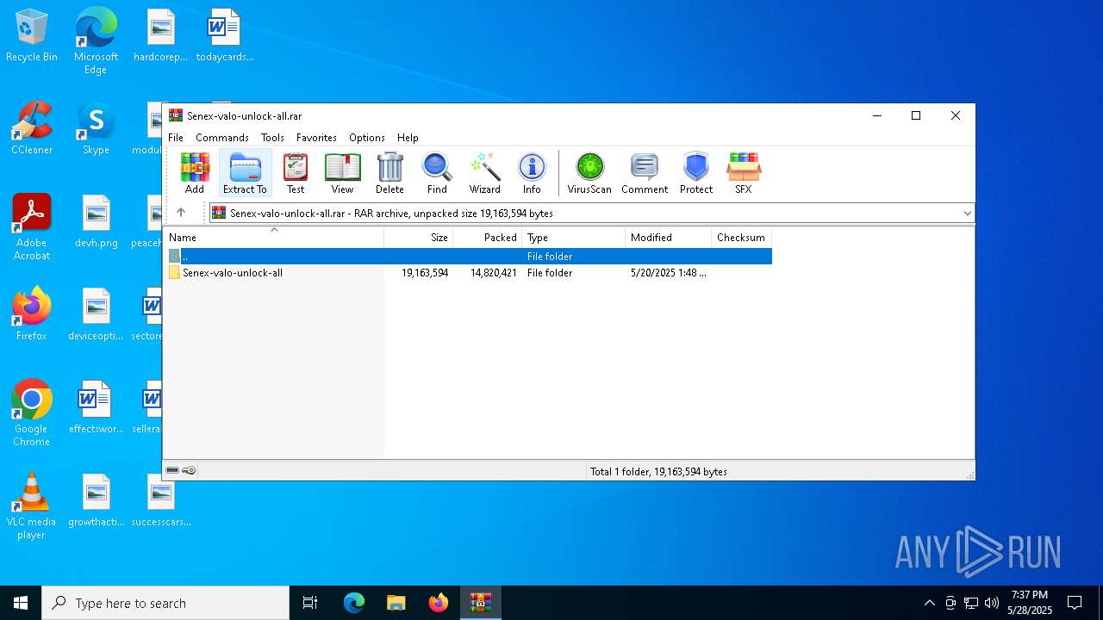Click the Protect shield icon
The height and width of the screenshot is (620, 1103).
pyautogui.click(x=696, y=173)
